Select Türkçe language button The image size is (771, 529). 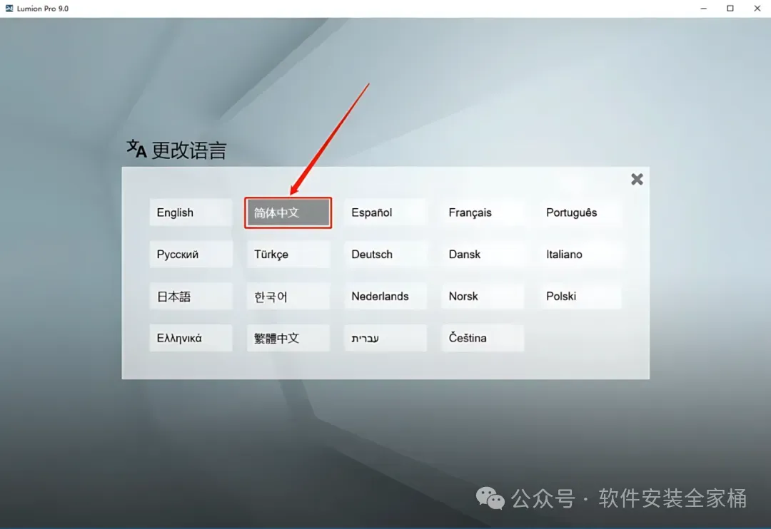[x=288, y=255]
